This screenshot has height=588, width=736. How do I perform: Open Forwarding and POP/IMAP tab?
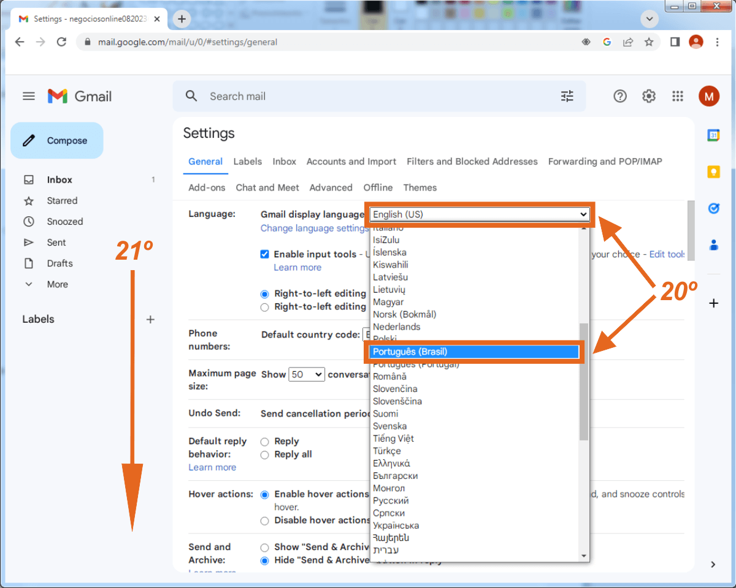click(x=605, y=162)
